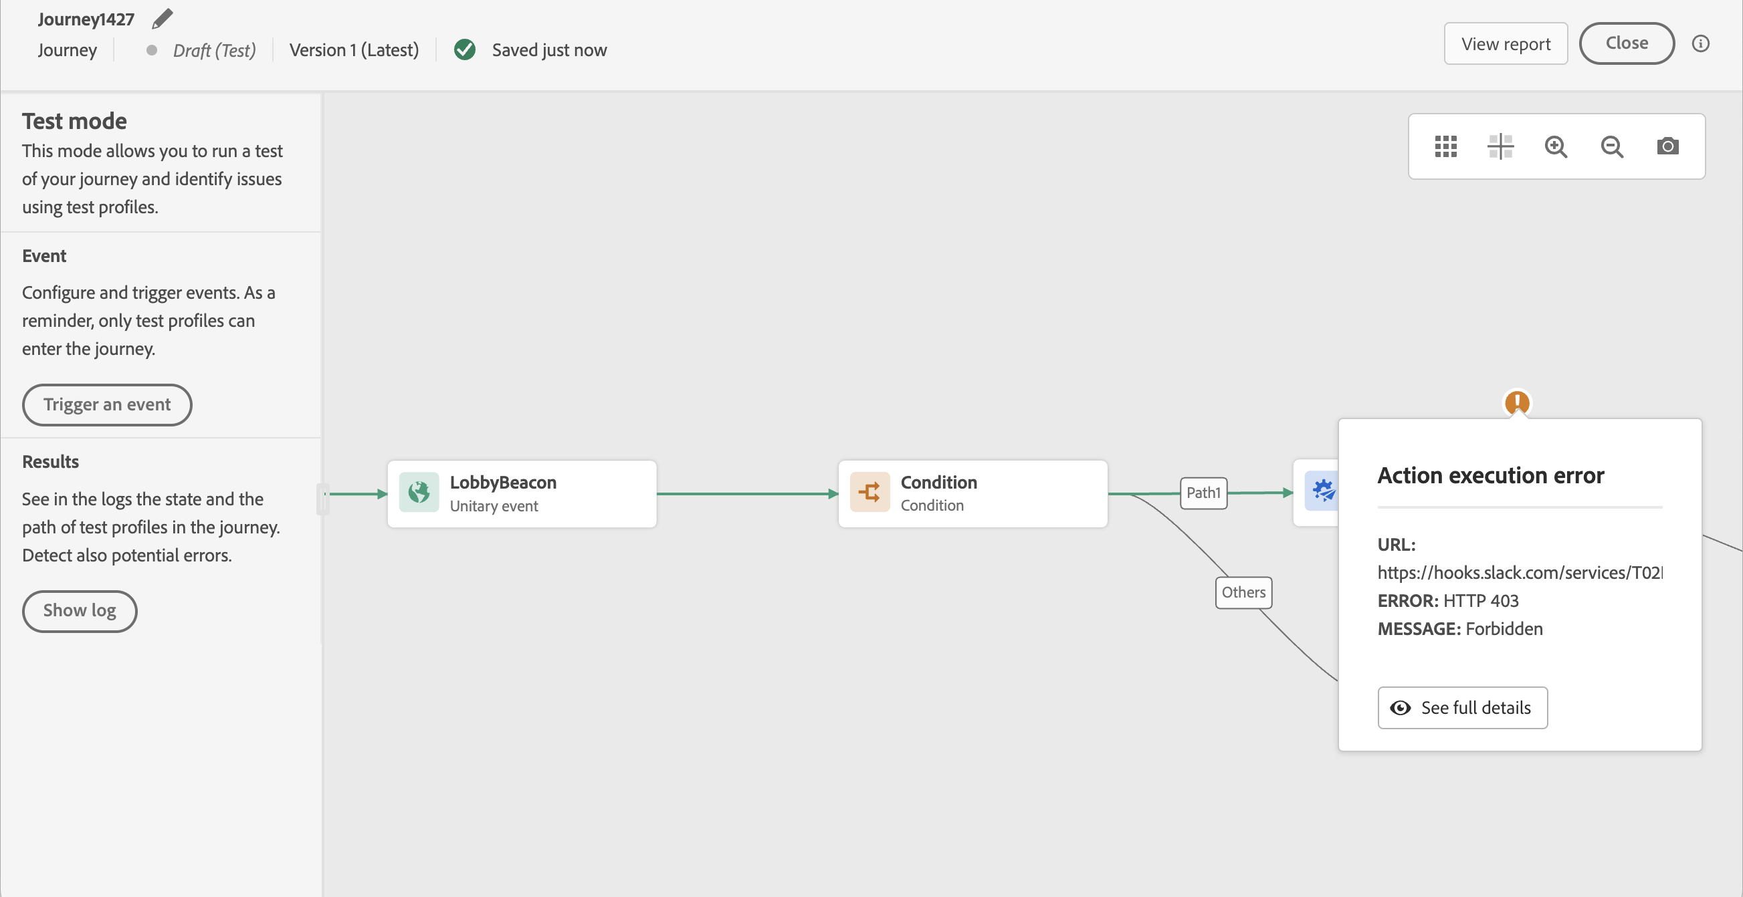Click the pencil icon to rename Journey1427
Viewport: 1743px width, 897px height.
coord(162,19)
